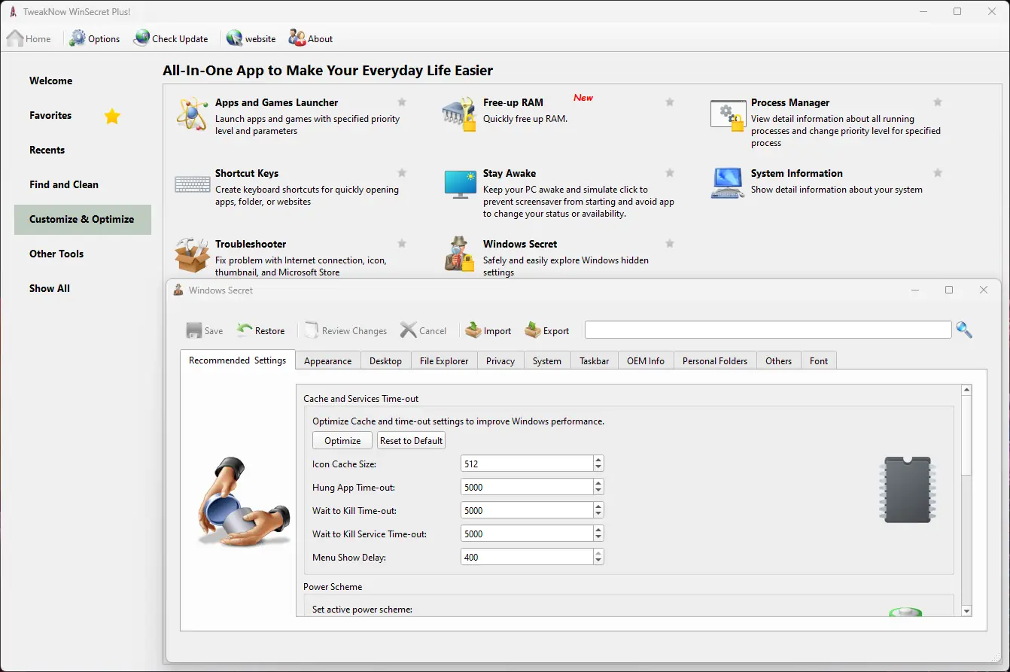This screenshot has height=672, width=1010.
Task: Switch to the Appearance tab
Action: coord(327,360)
